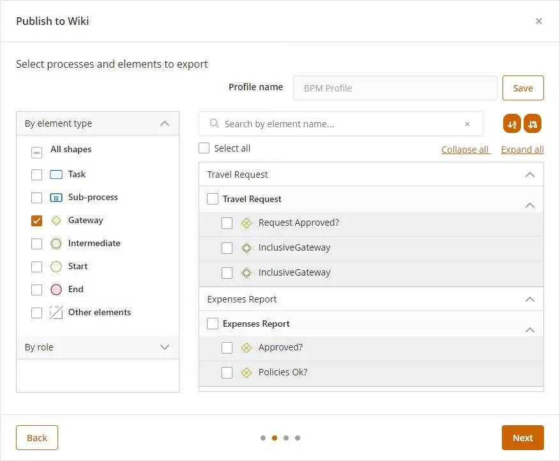Click the Request Approved? element name
Image resolution: width=560 pixels, height=461 pixels.
[x=299, y=223]
